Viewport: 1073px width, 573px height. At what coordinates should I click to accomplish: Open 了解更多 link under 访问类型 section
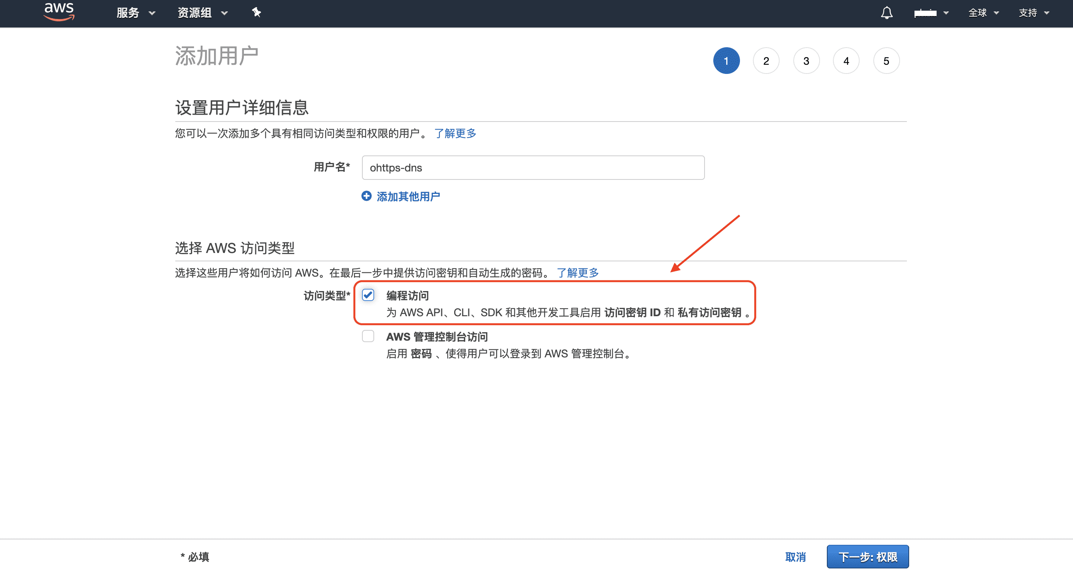click(577, 272)
